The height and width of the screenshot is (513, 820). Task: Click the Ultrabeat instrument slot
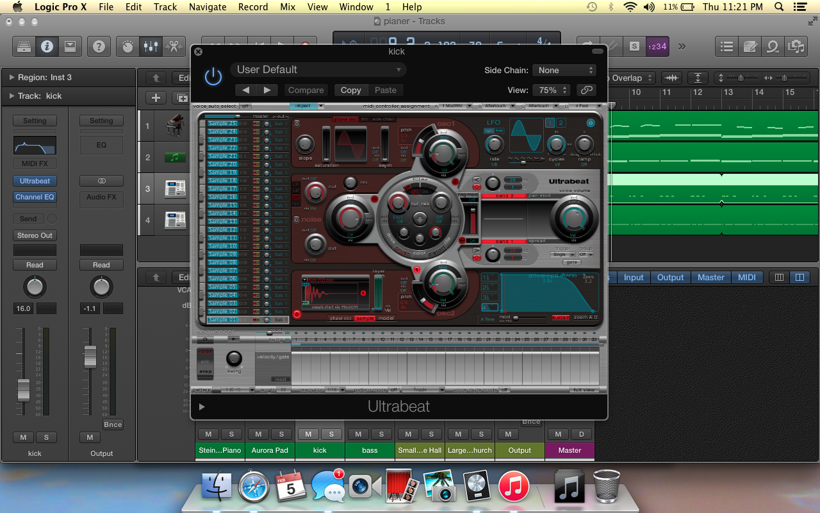(35, 181)
